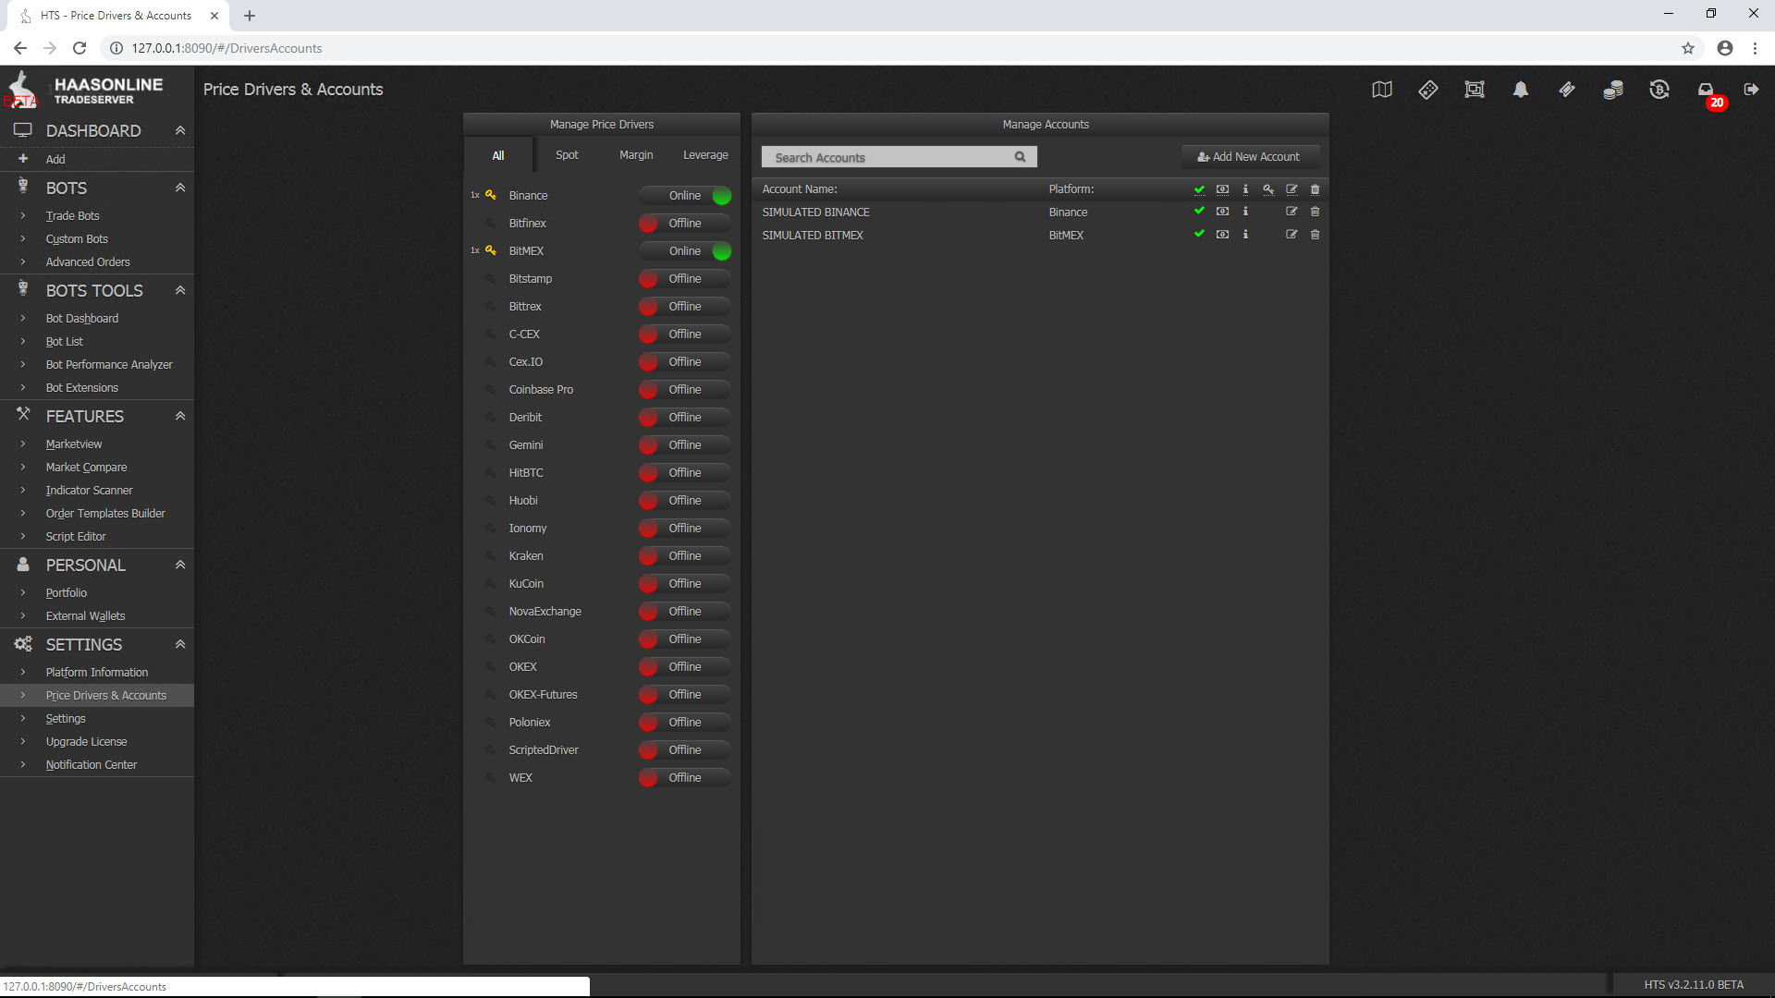Open the coin stacks icon
Screen dimensions: 1775x998
click(1613, 90)
